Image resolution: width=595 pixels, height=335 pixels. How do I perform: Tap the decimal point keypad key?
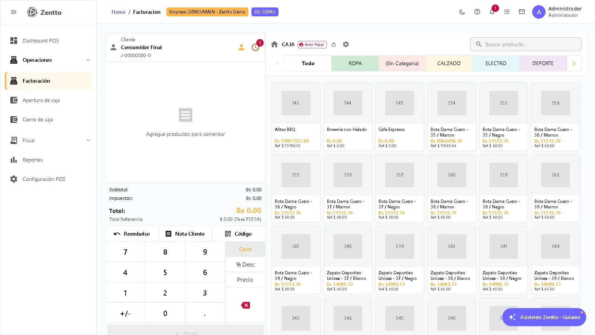point(205,313)
